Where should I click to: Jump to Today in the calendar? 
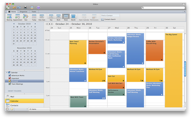tap(34, 18)
